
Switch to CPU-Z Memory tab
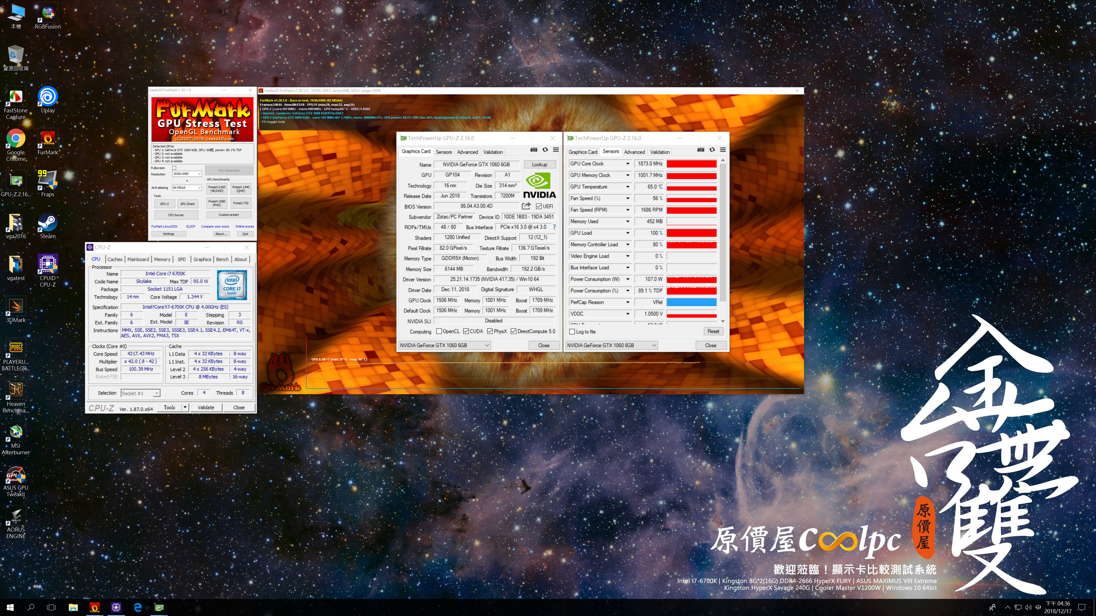[x=162, y=259]
